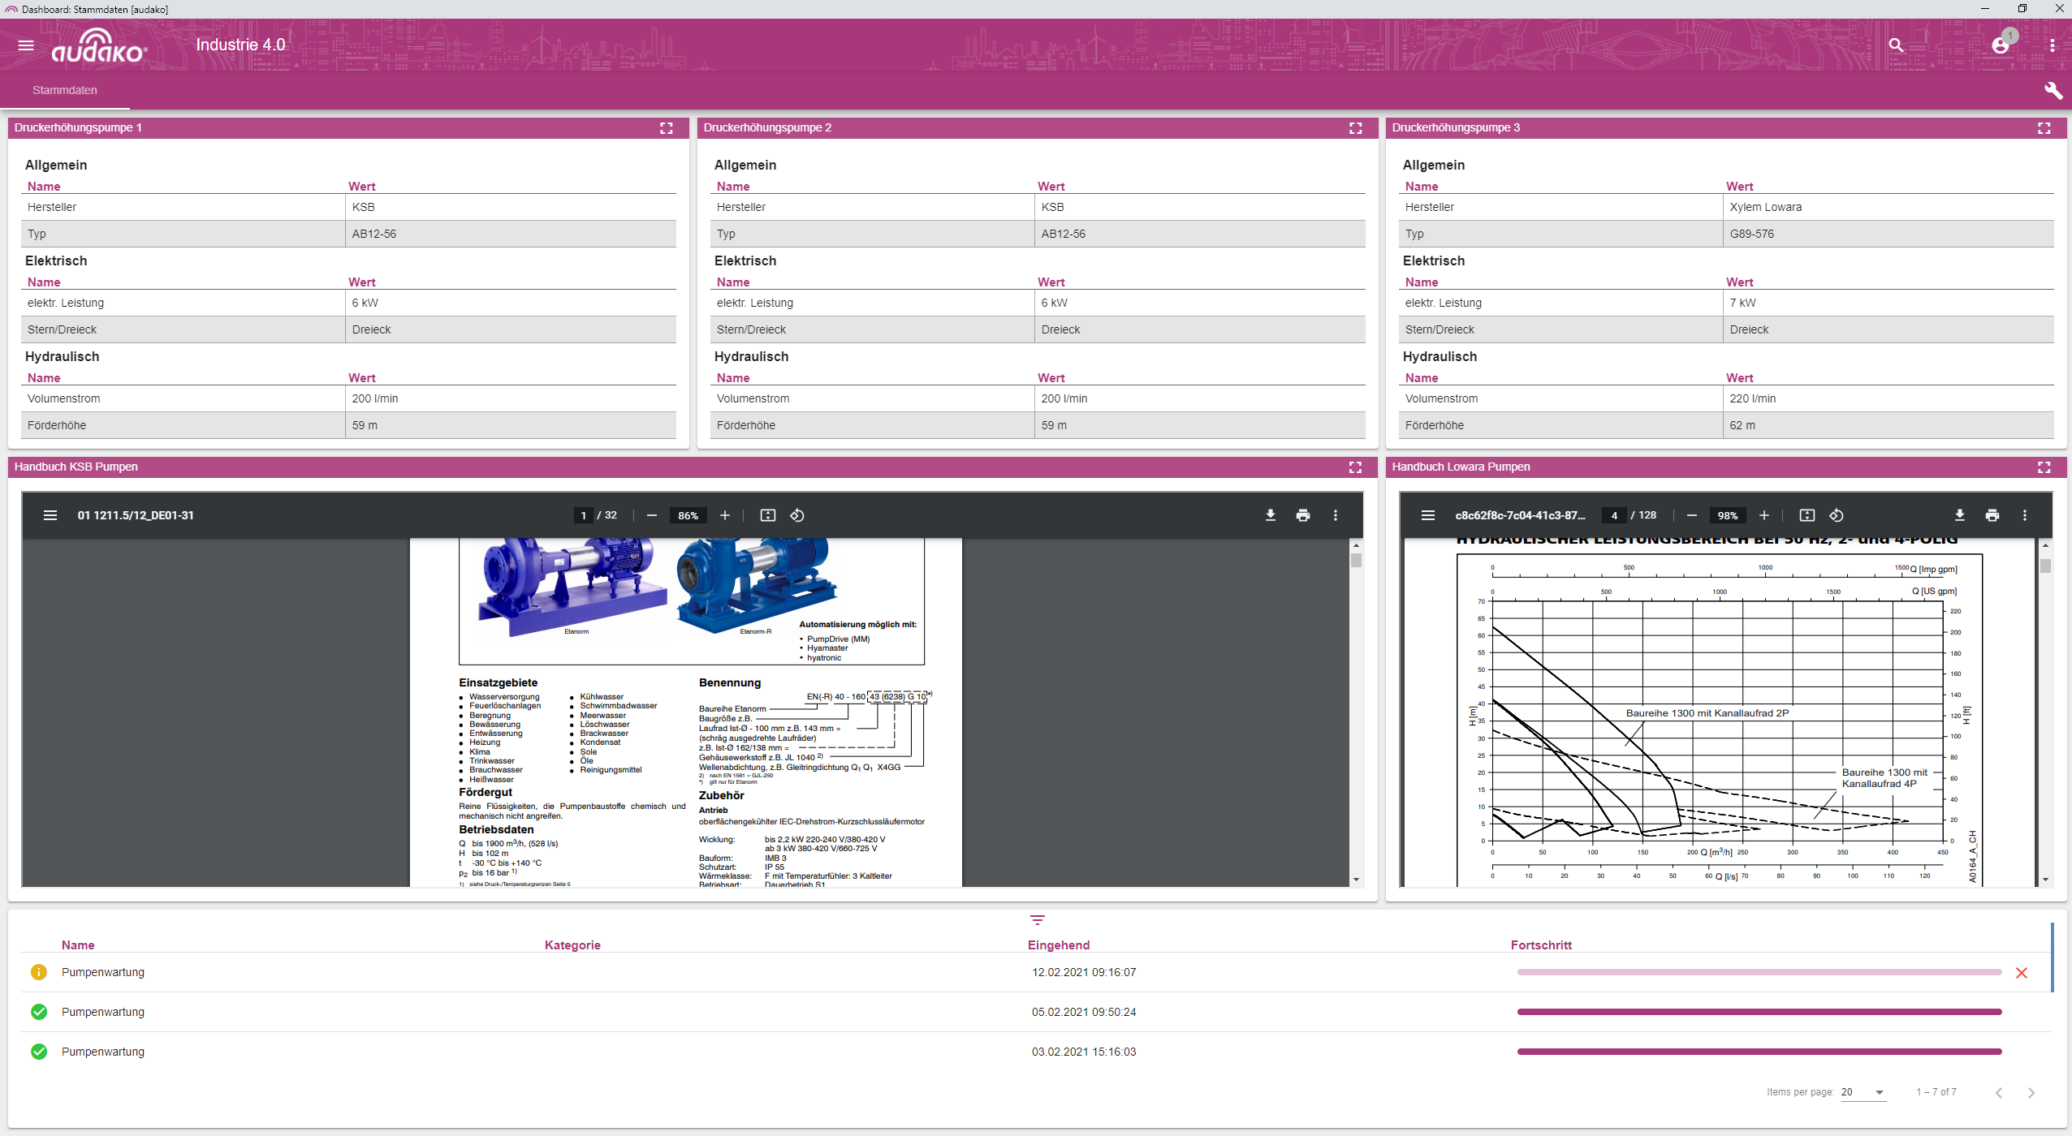Open the Items per page dropdown
The image size is (2072, 1136).
click(1865, 1091)
